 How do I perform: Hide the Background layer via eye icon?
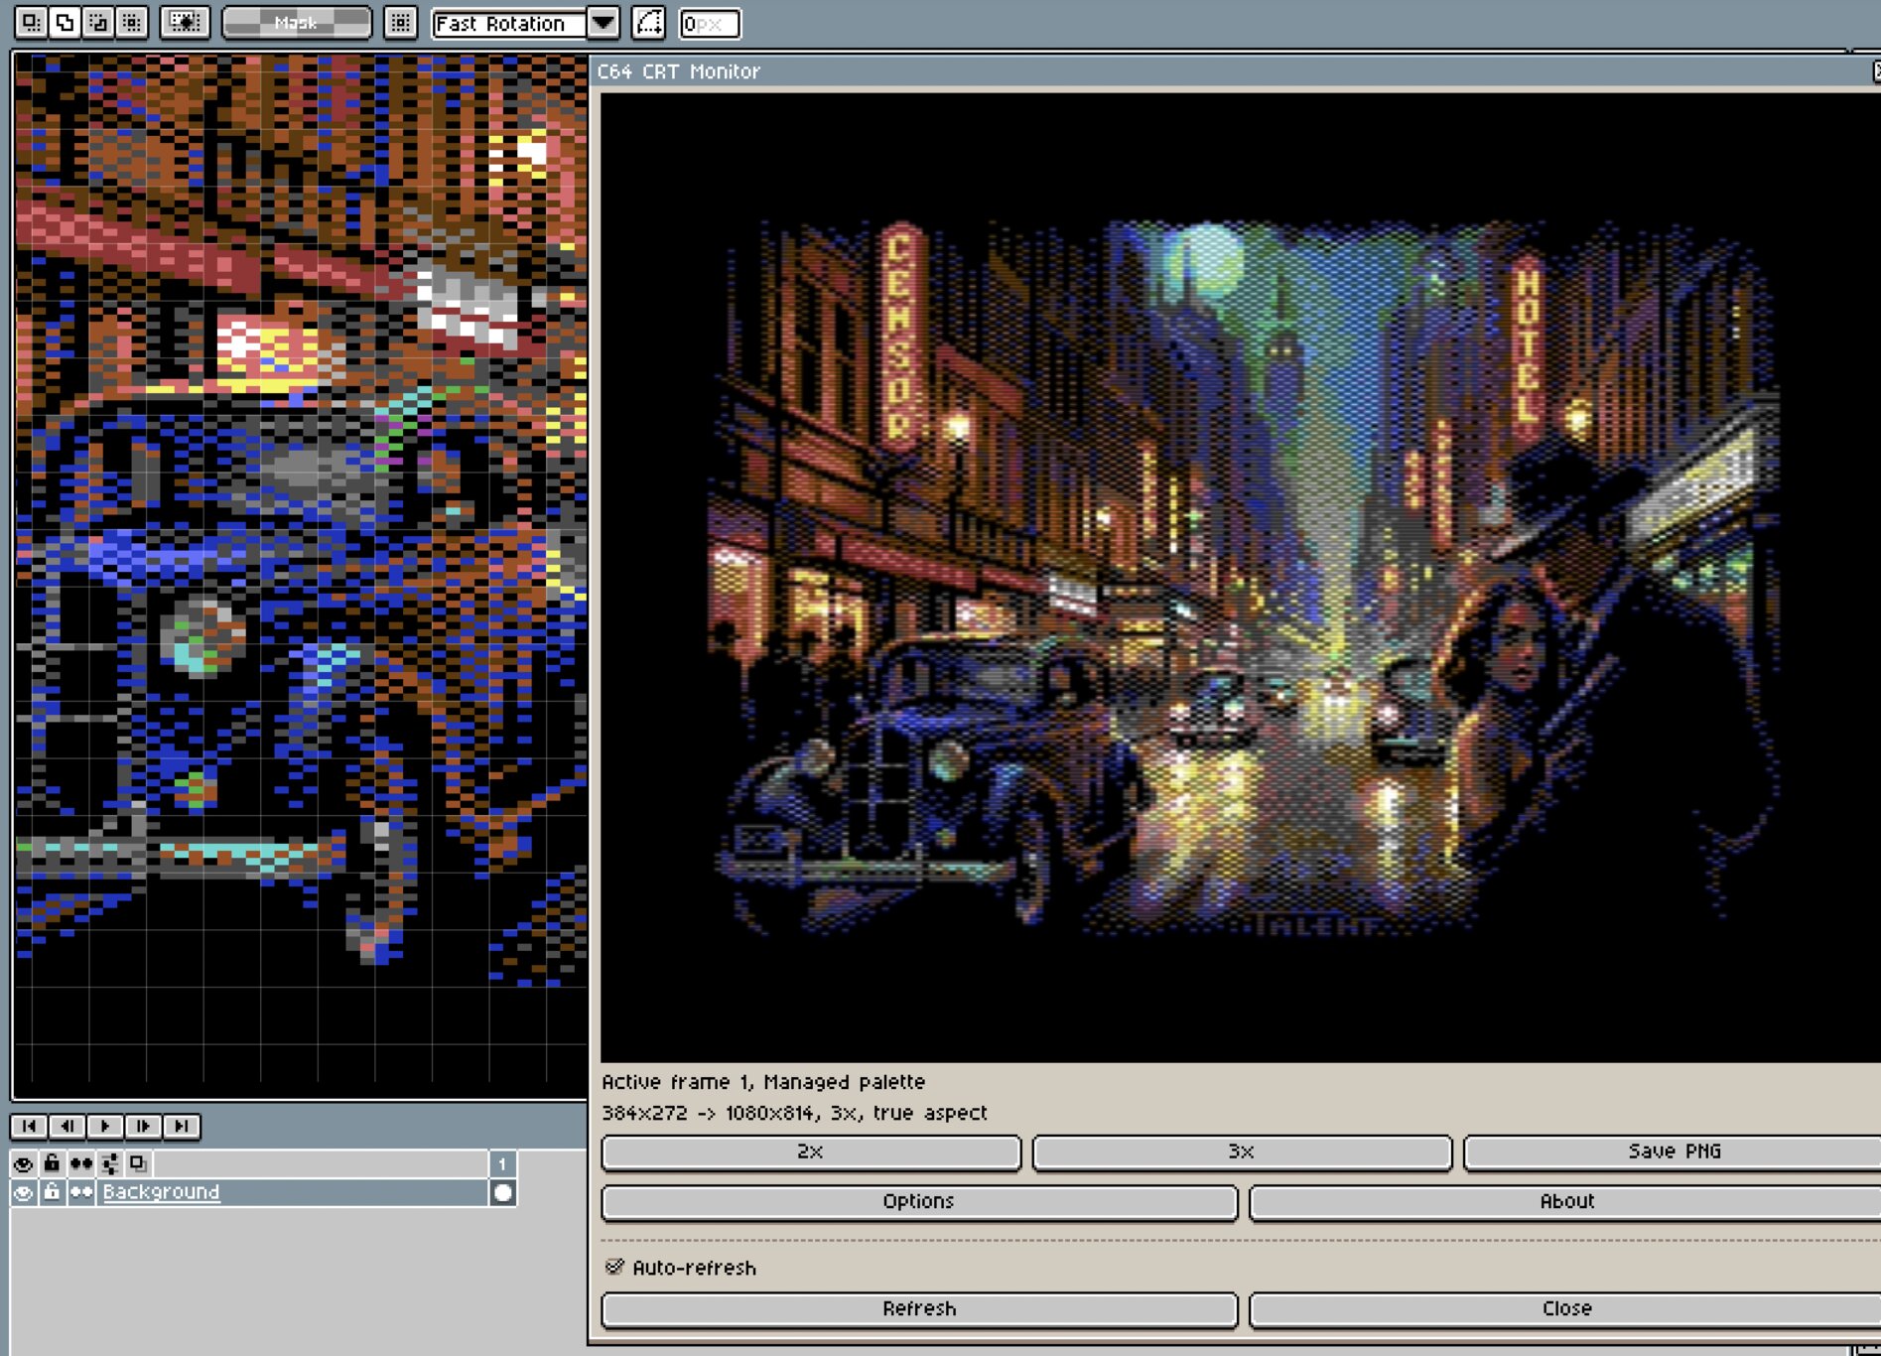pos(23,1192)
